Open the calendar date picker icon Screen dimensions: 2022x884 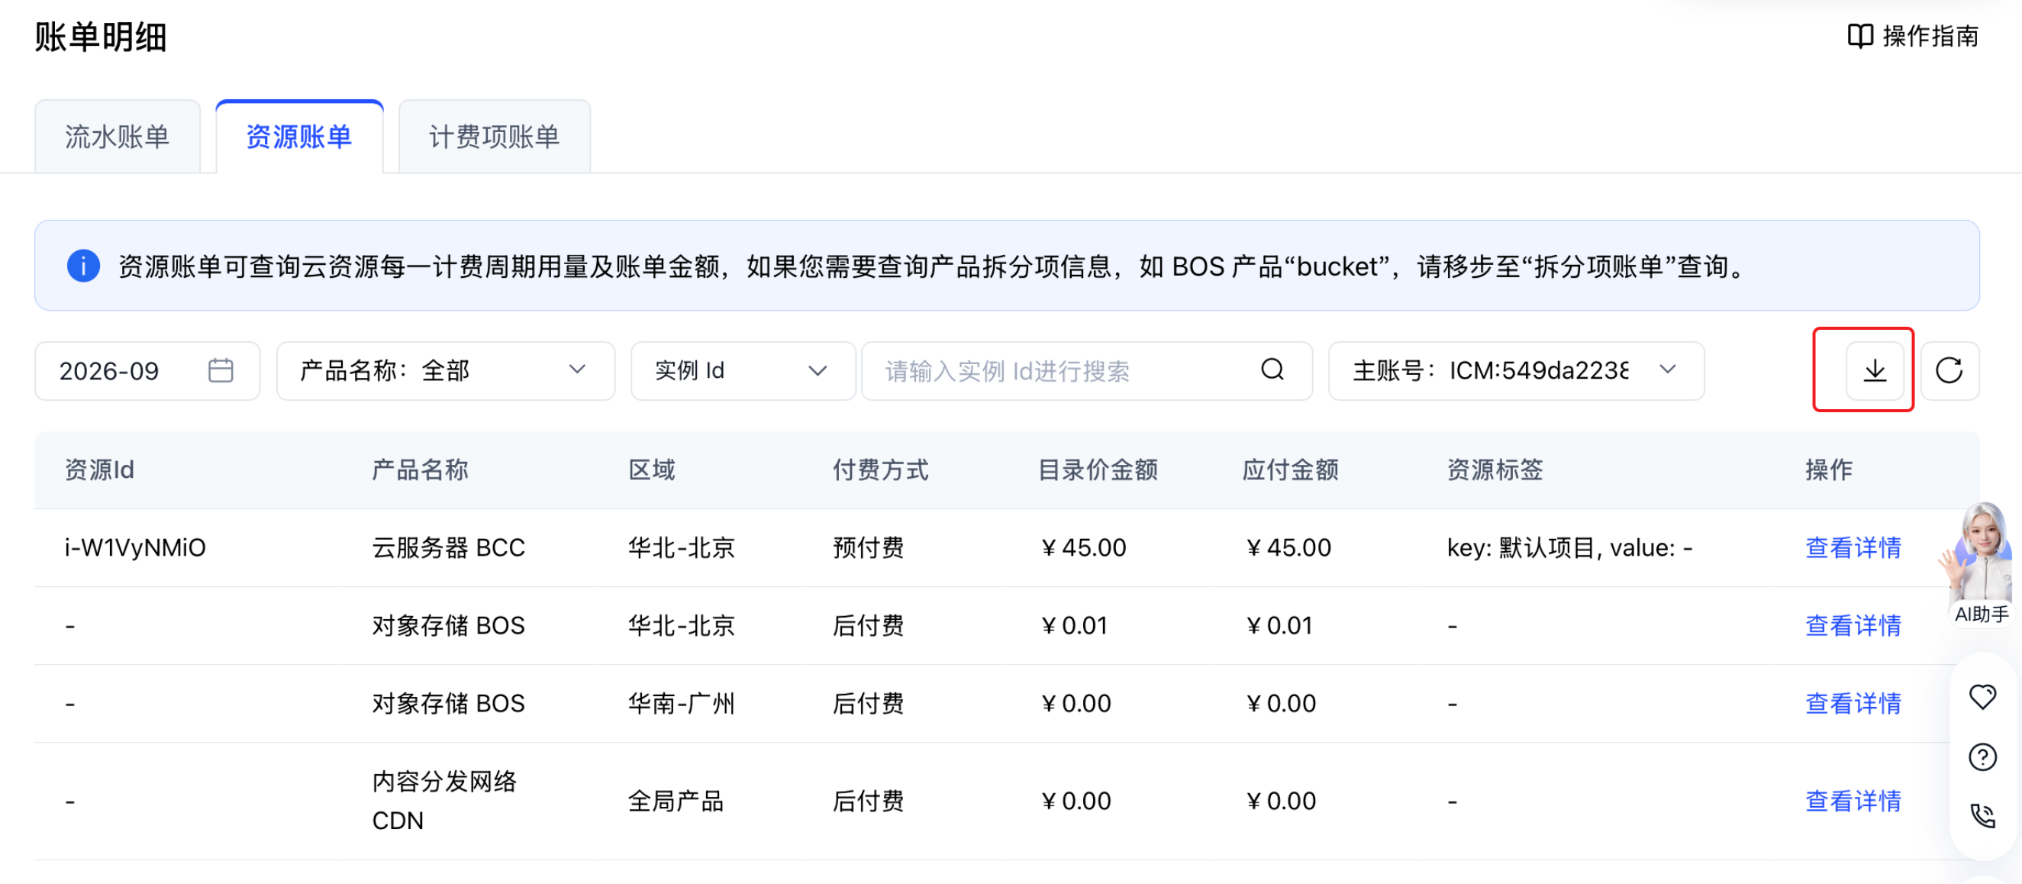(x=221, y=369)
